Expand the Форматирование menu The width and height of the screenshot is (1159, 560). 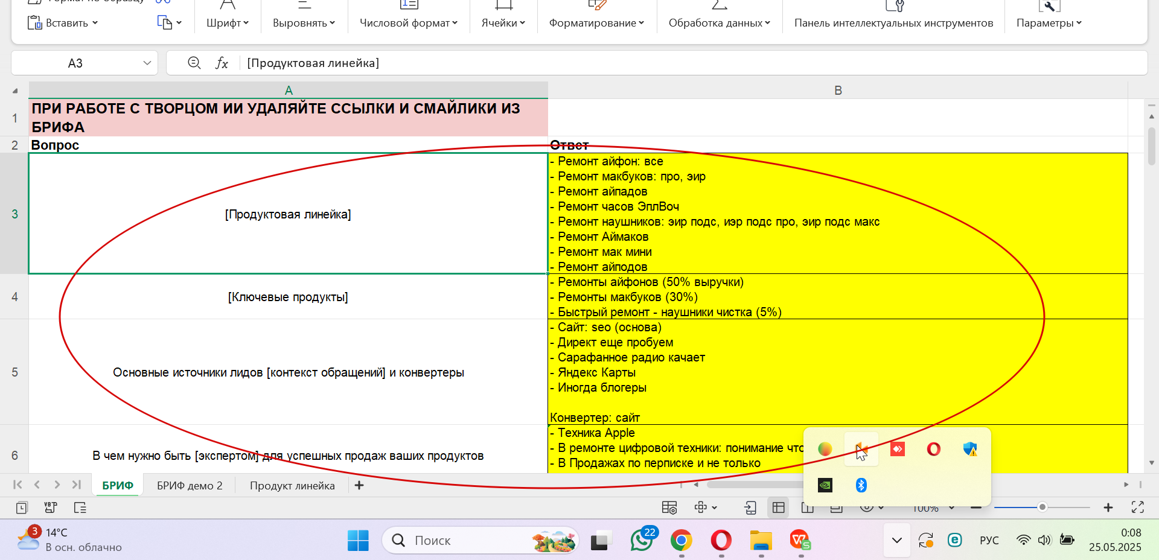click(596, 23)
